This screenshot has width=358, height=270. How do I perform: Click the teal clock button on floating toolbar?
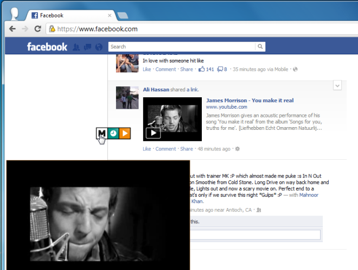113,133
